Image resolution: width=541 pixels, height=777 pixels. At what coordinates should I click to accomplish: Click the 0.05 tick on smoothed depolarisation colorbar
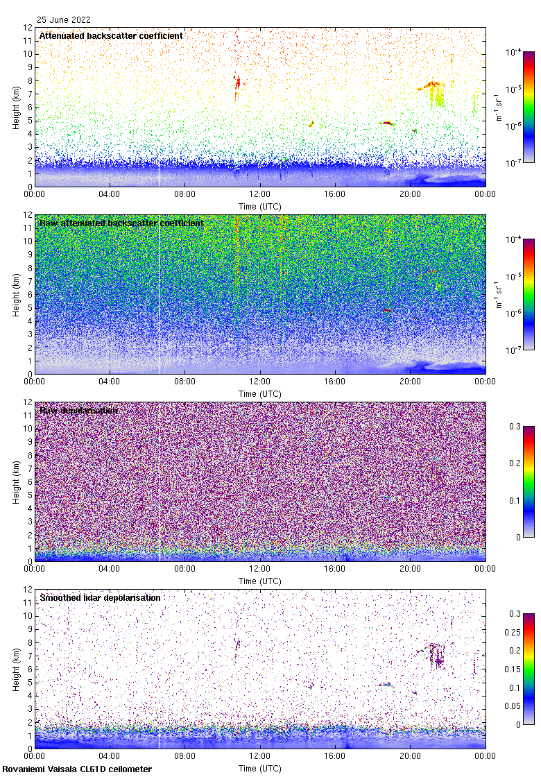tap(513, 706)
